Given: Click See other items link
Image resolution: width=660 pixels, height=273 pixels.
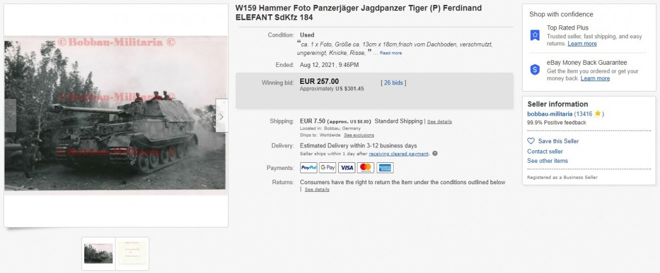Looking at the screenshot, I should pos(547,161).
